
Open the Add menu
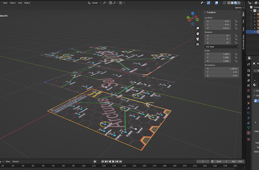[x=20, y=3]
